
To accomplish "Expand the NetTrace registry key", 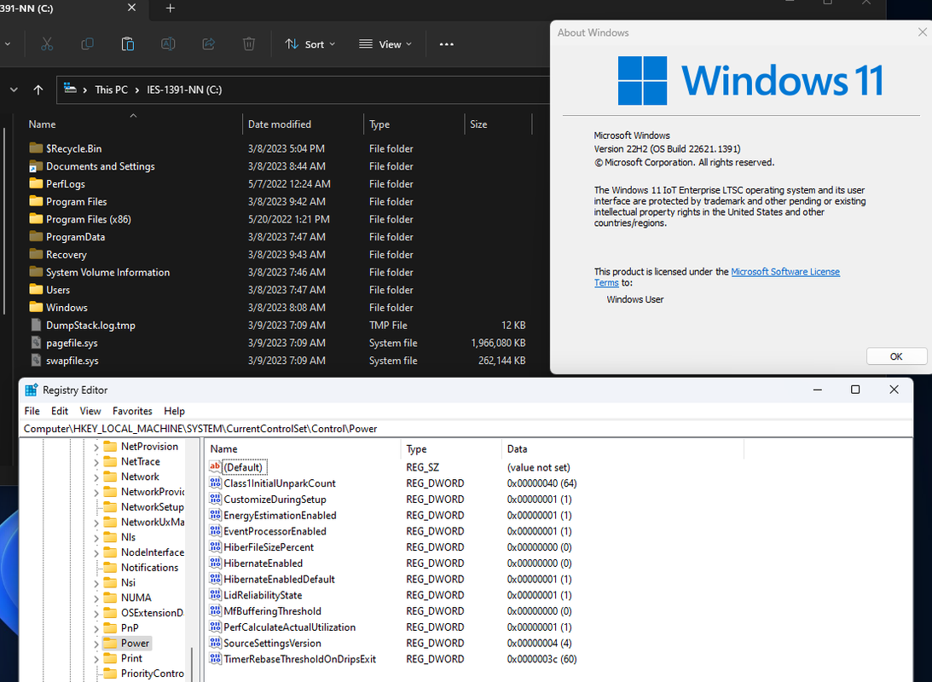I will click(x=96, y=461).
